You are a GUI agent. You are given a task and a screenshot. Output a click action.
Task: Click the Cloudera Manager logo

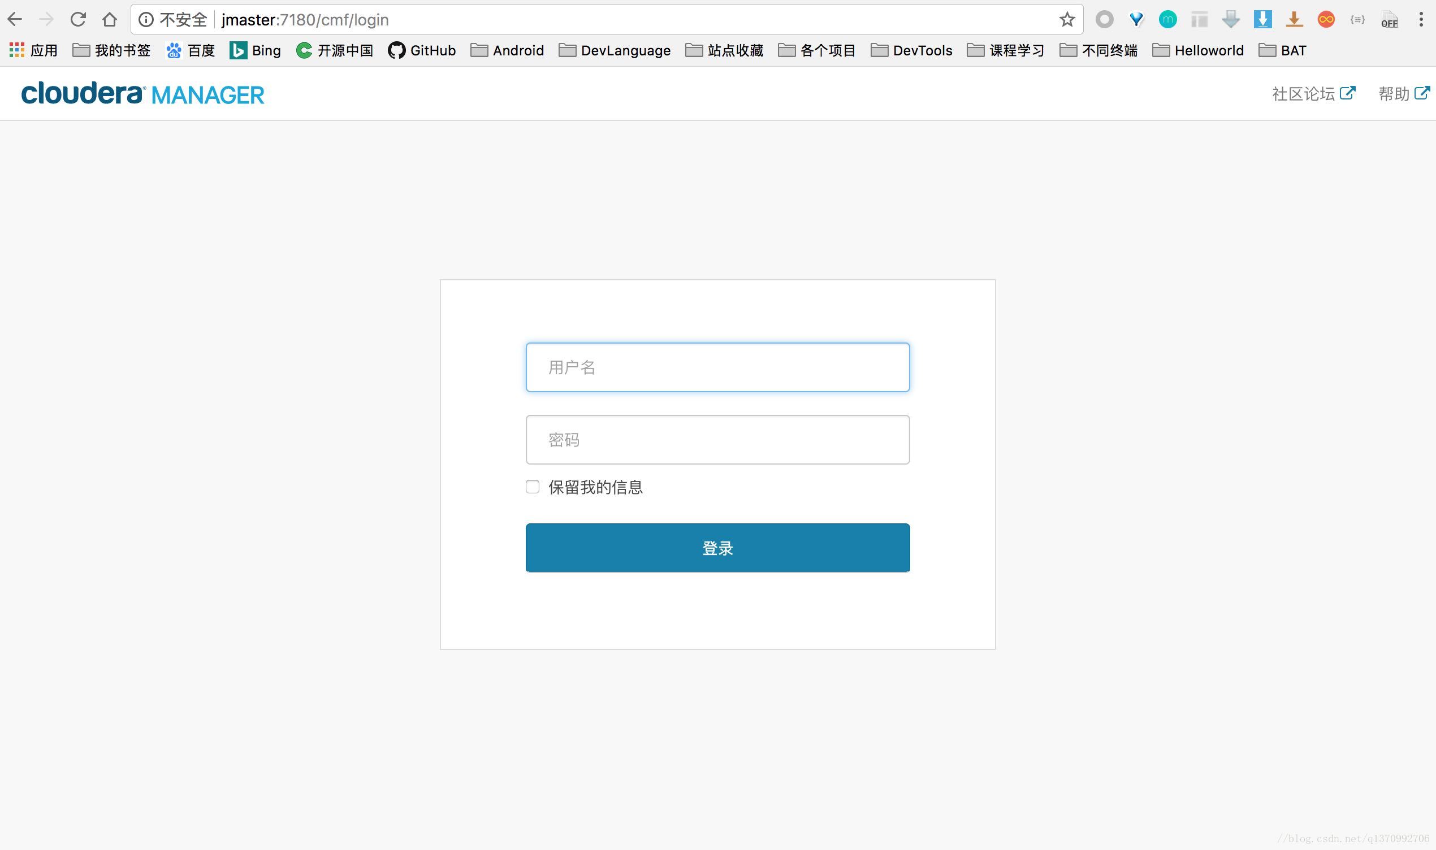(x=142, y=93)
